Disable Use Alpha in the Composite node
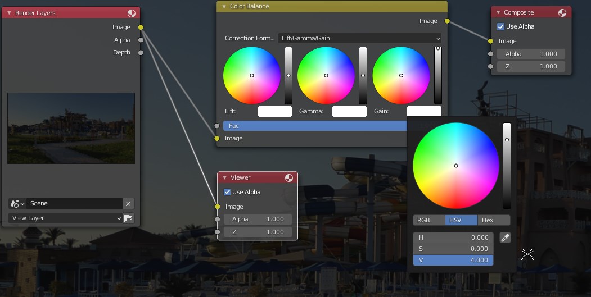Screen dimensions: 591x297 [x=501, y=26]
